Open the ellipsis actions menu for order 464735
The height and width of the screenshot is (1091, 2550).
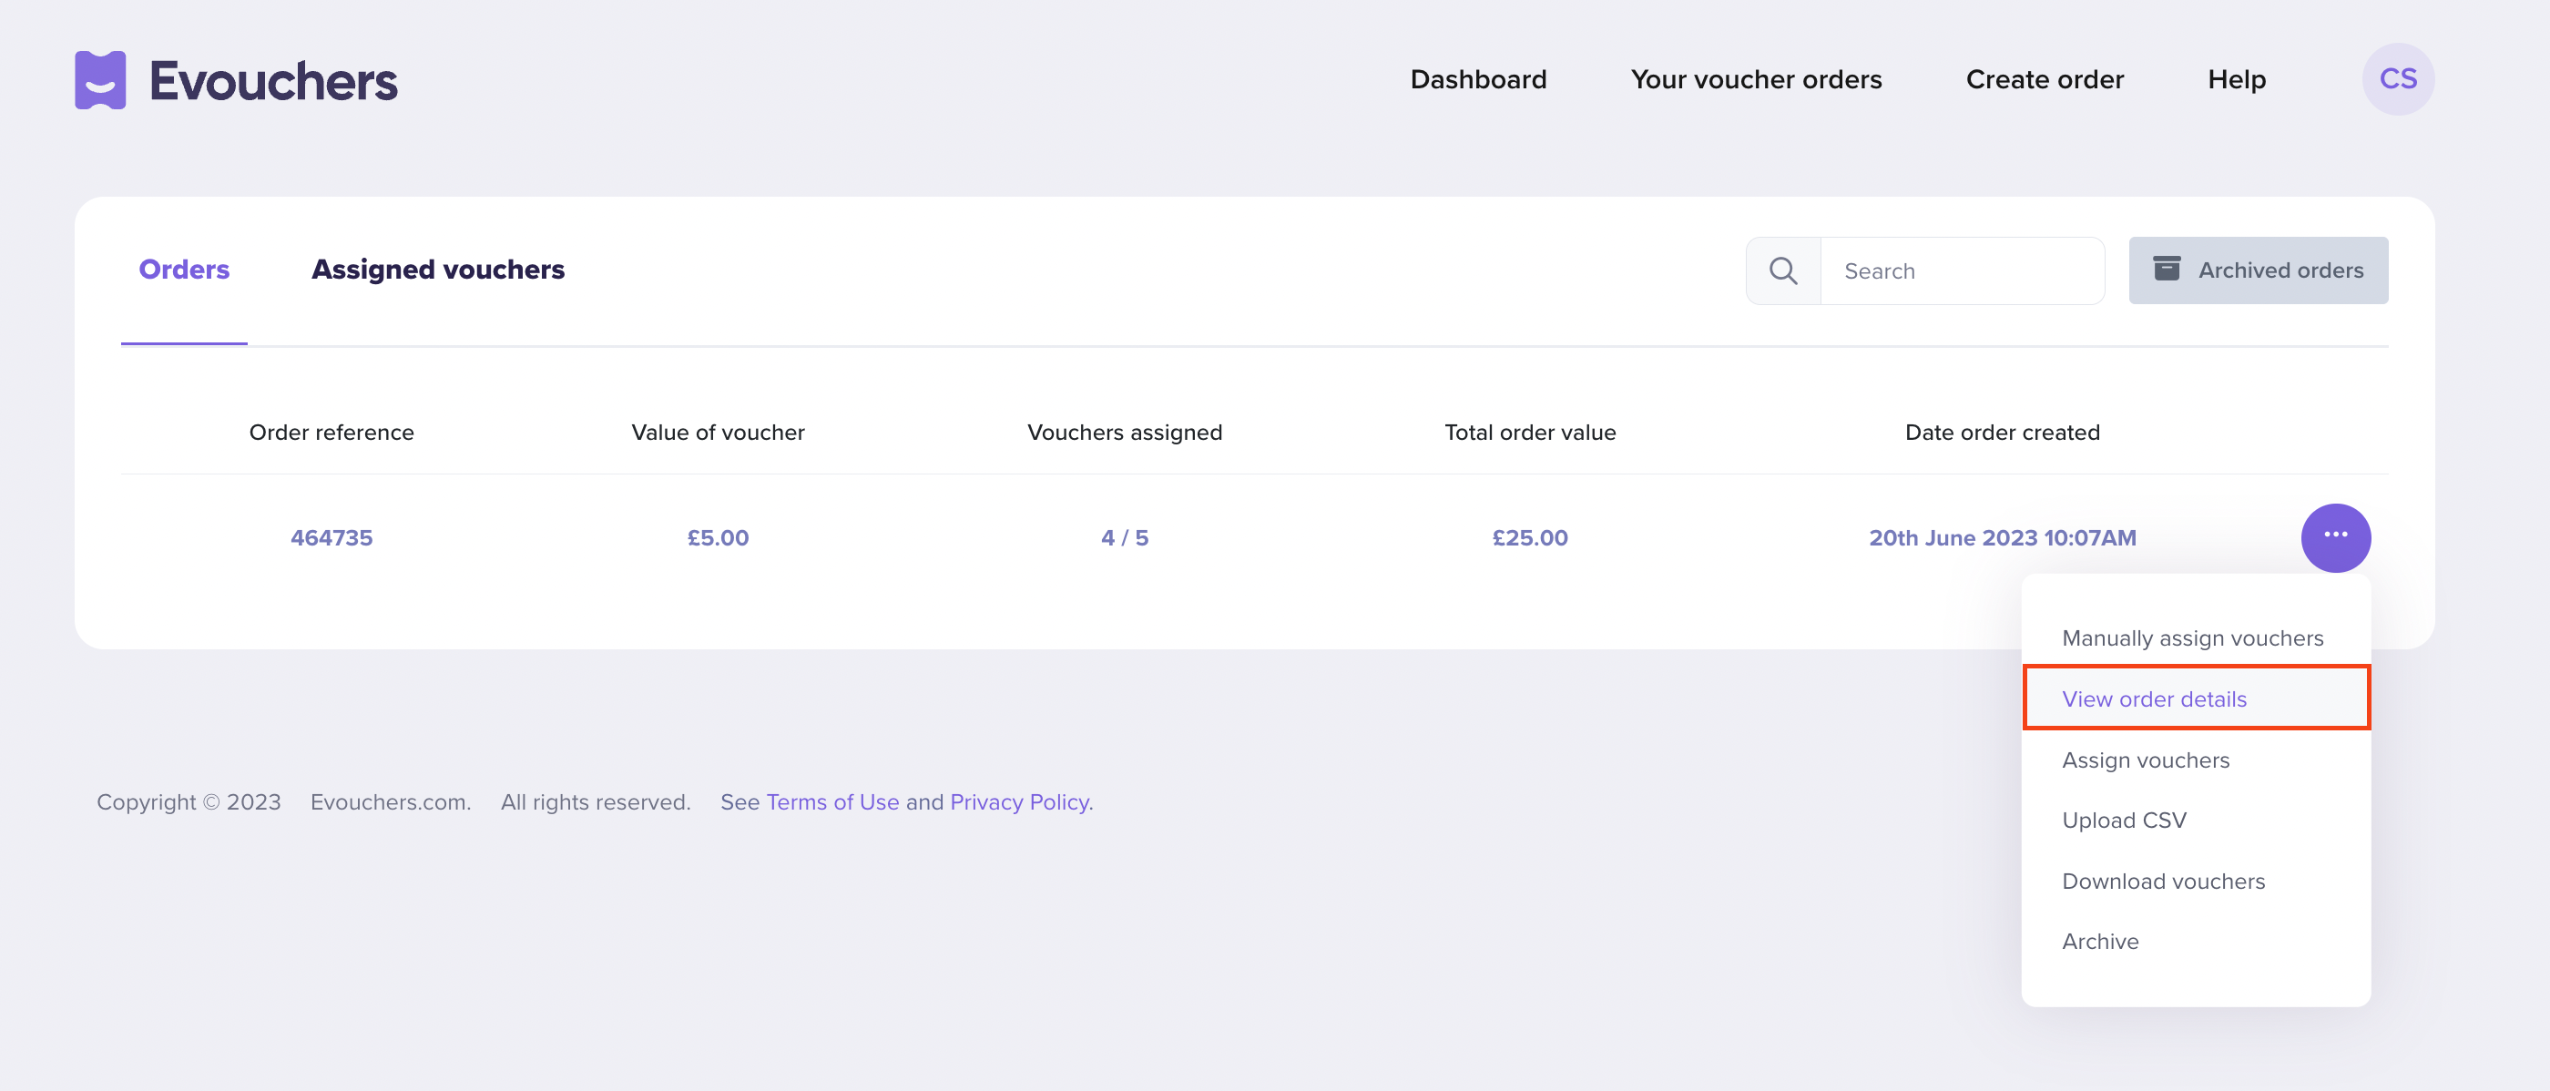[x=2337, y=536]
